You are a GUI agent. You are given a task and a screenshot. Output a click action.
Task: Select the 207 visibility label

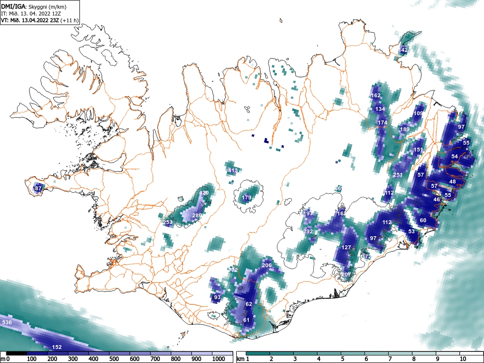(x=347, y=274)
